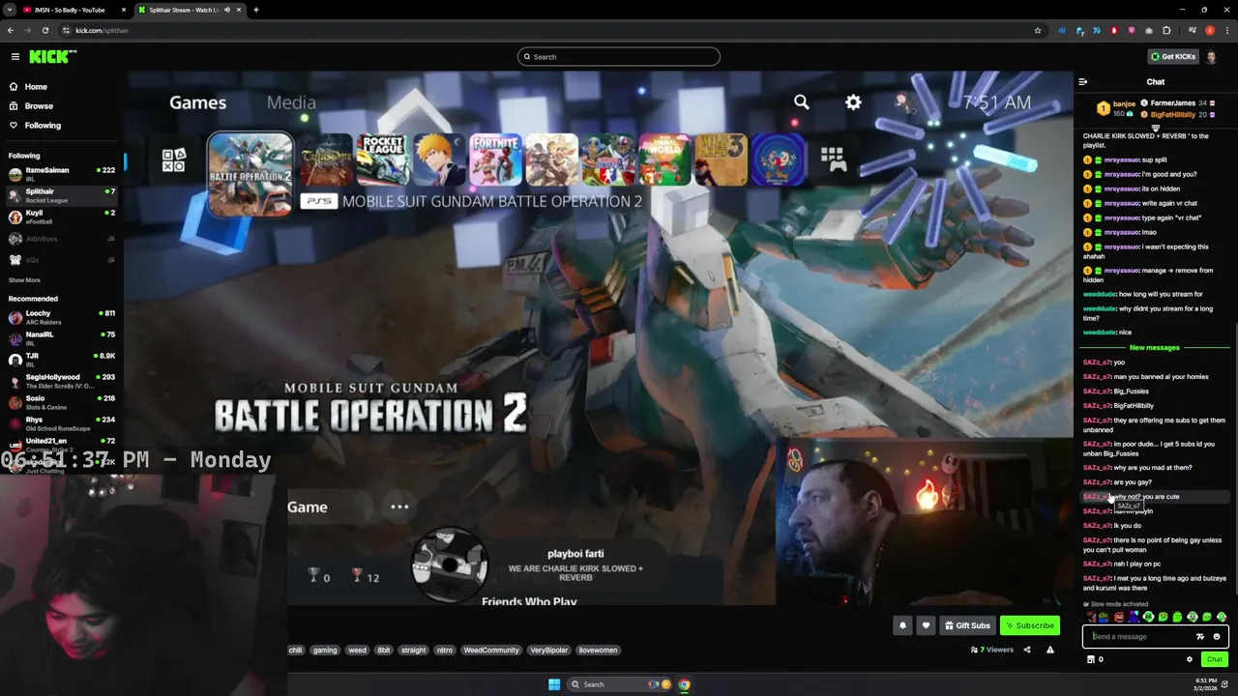Open Sosio Slots & Casino channel
This screenshot has height=696, width=1238.
point(62,402)
